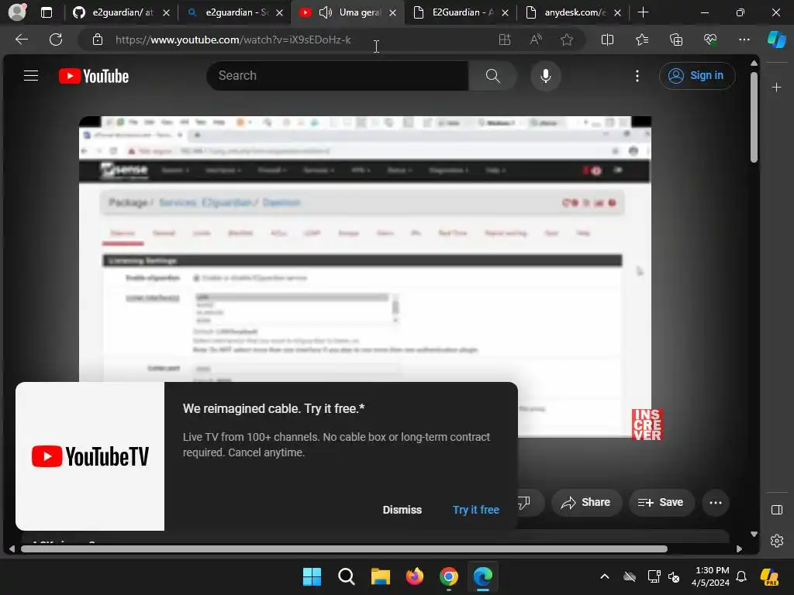
Task: Show hidden system tray icons
Action: point(605,576)
